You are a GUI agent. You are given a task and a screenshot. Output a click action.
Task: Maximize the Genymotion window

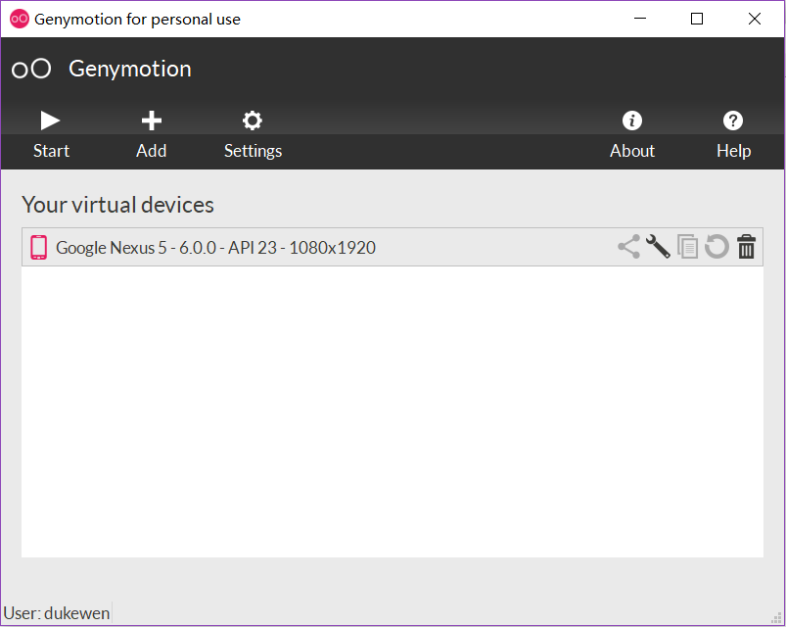pos(697,19)
